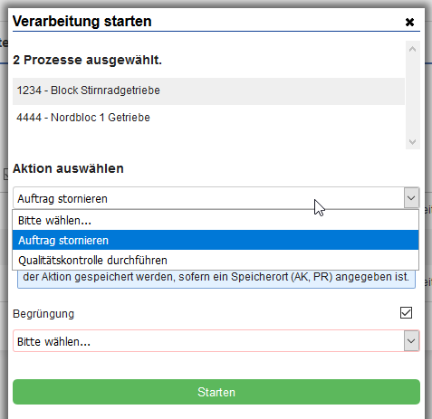Screen dimensions: 432x419
Task: Toggle the Begründung checkbox
Action: (x=406, y=313)
